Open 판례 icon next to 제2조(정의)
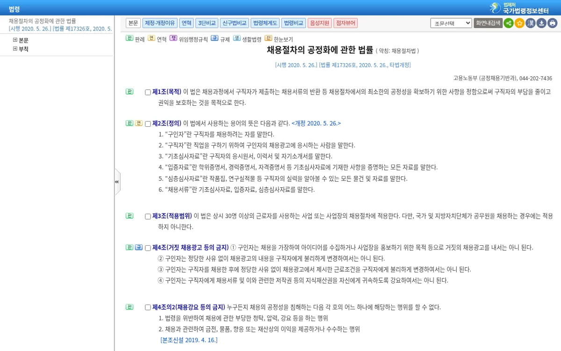Screen dimensions: 561x351 point(129,123)
